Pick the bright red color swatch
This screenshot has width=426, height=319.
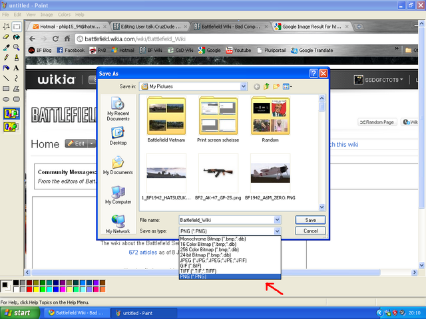(x=29, y=289)
